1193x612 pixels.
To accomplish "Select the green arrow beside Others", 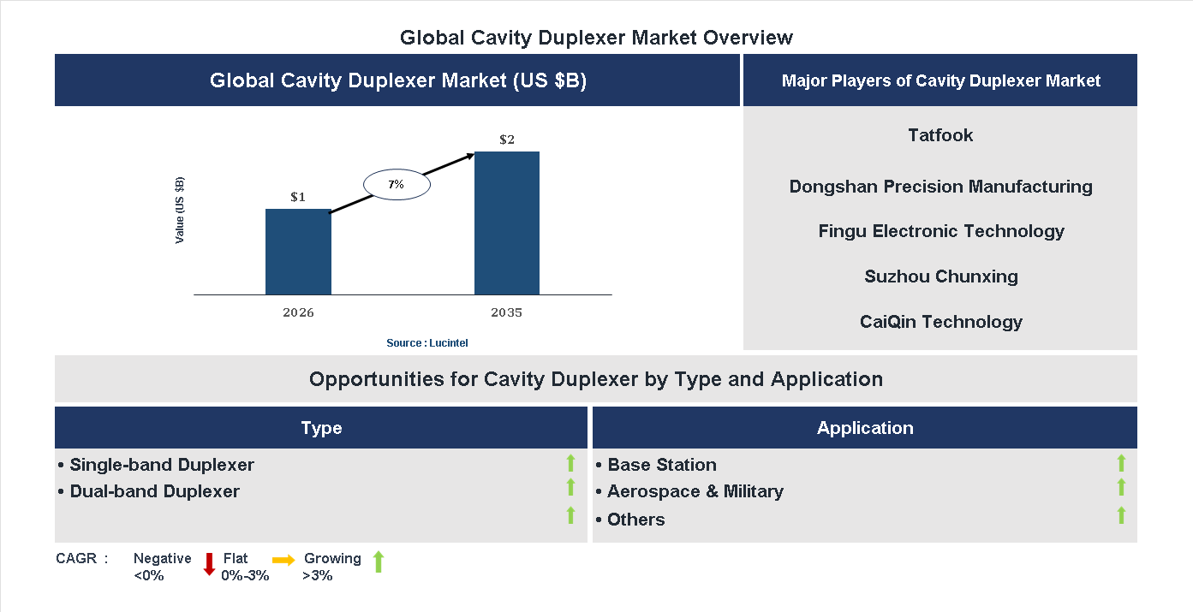I will click(x=1121, y=515).
